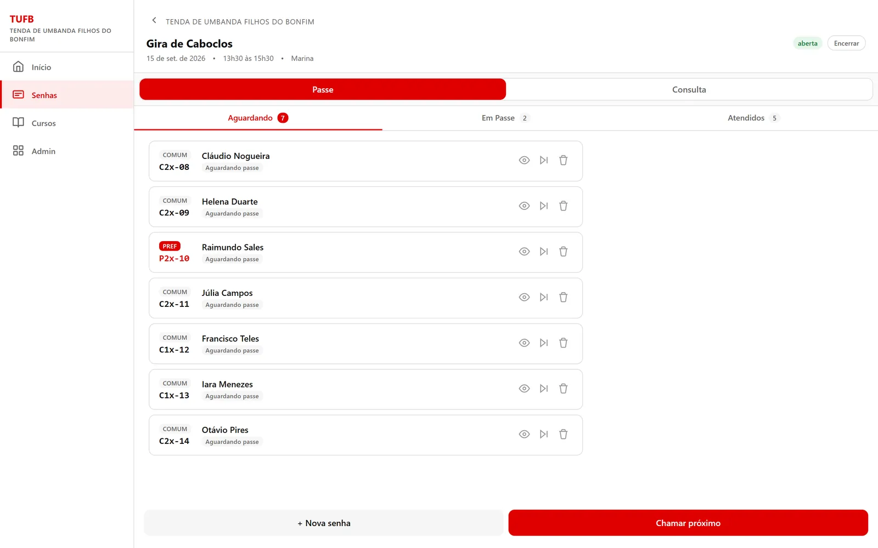View details for Júlia Campos ticket

tap(524, 298)
